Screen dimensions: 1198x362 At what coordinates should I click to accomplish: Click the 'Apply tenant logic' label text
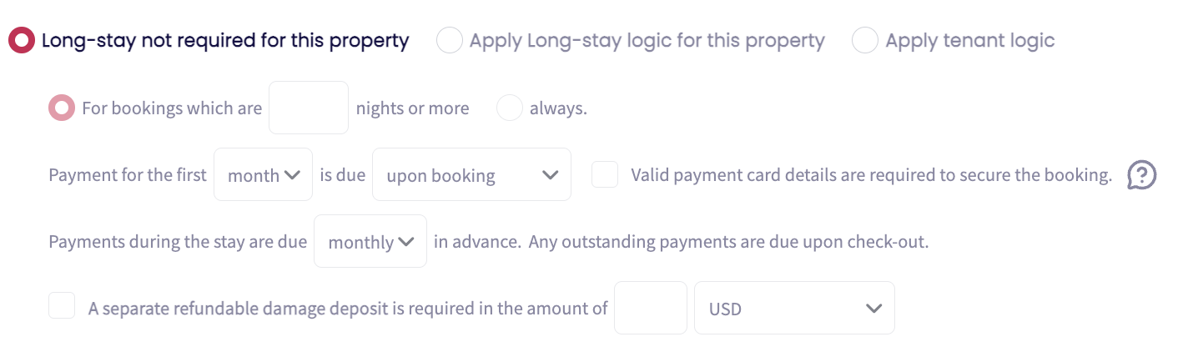tap(970, 40)
